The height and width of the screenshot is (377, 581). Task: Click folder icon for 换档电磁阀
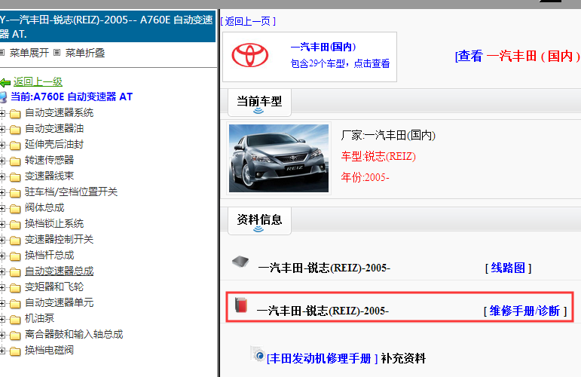coord(15,351)
